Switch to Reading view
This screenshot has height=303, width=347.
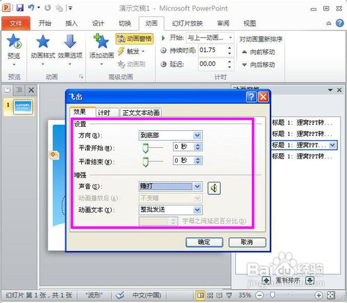[x=219, y=295]
